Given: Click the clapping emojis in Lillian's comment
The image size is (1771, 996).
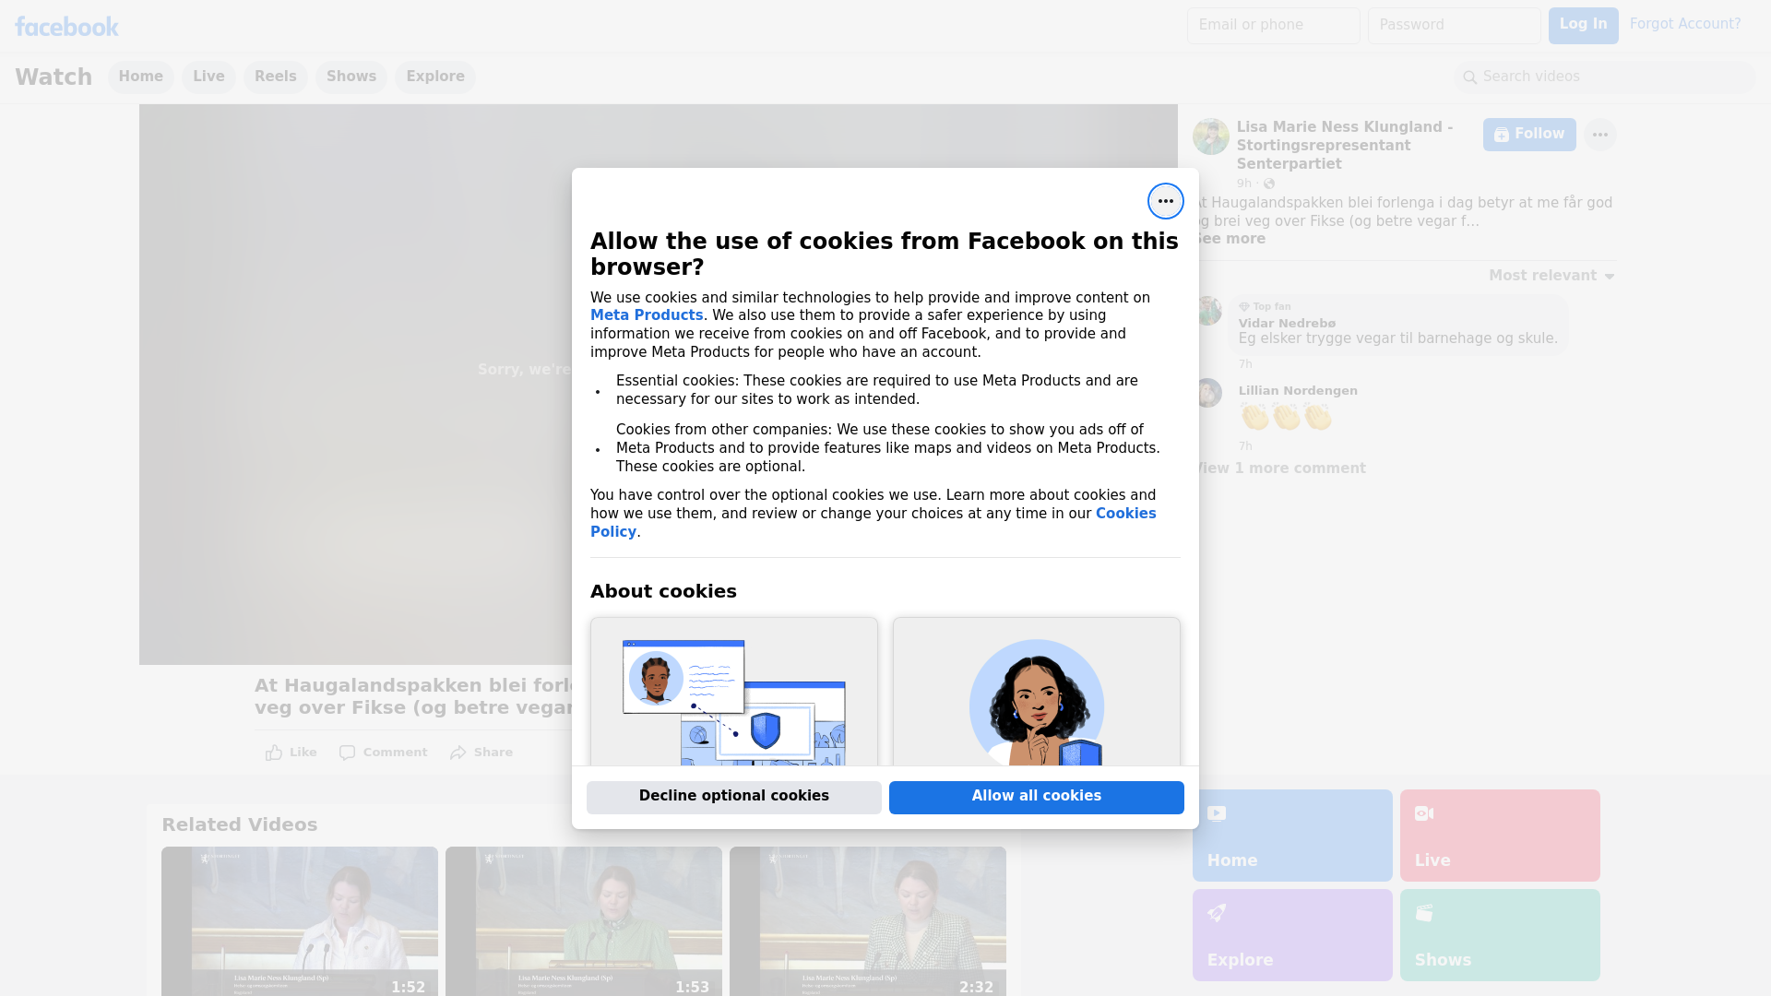Looking at the screenshot, I should (1286, 417).
